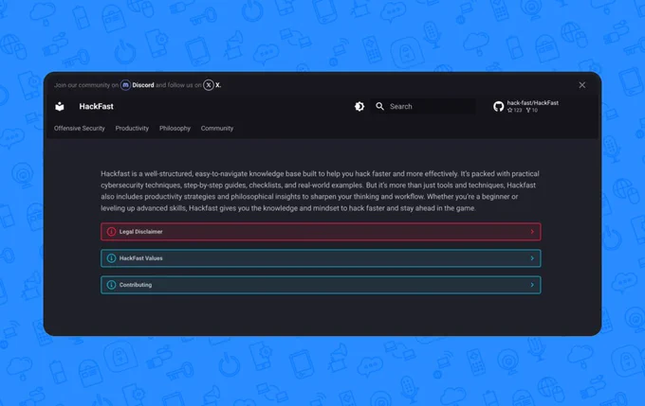Click the chevron arrow on HackFast Values

pyautogui.click(x=532, y=258)
